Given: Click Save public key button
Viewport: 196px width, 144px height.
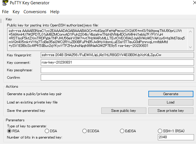Looking at the screenshot, I should coord(124,111).
